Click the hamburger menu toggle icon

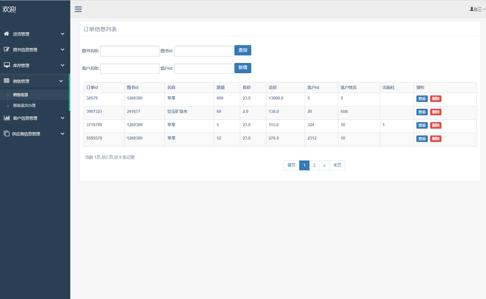click(x=78, y=9)
